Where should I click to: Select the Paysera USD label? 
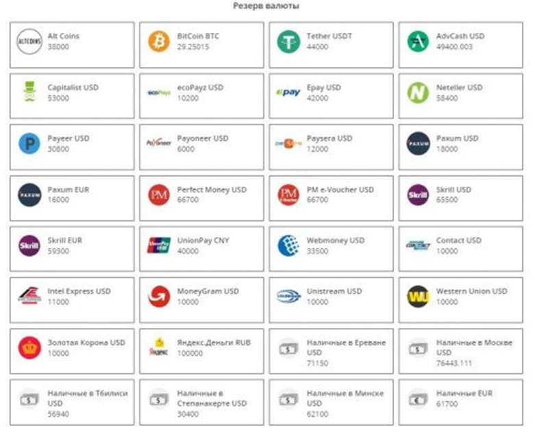click(x=329, y=138)
